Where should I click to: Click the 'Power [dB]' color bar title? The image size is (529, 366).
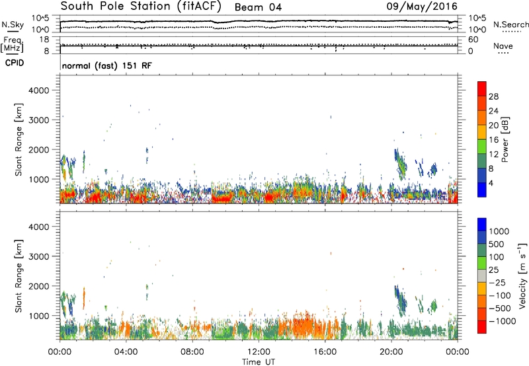coord(505,139)
